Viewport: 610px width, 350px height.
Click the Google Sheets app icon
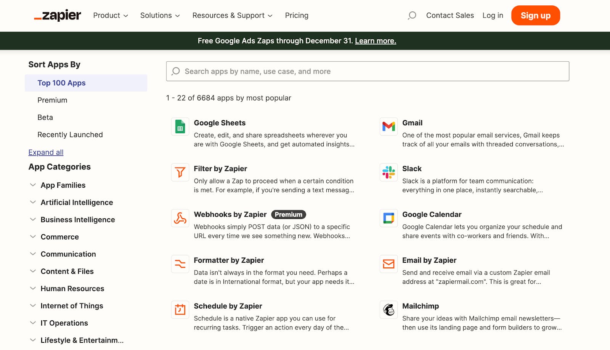tap(180, 127)
